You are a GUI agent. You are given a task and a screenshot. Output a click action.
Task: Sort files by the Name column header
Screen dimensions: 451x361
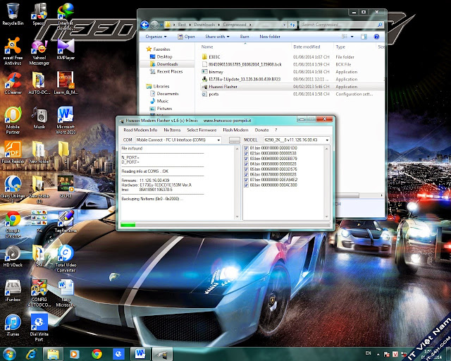click(x=245, y=47)
